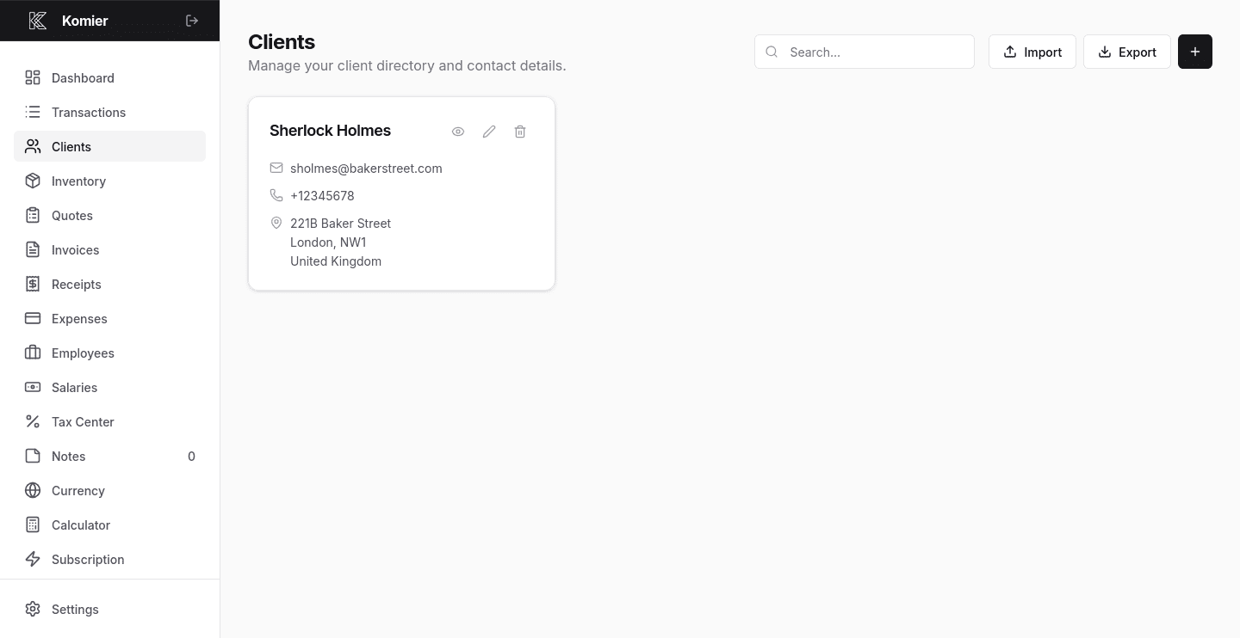Delete Sherlock Holmes using the trash icon
The image size is (1240, 638).
click(x=520, y=131)
